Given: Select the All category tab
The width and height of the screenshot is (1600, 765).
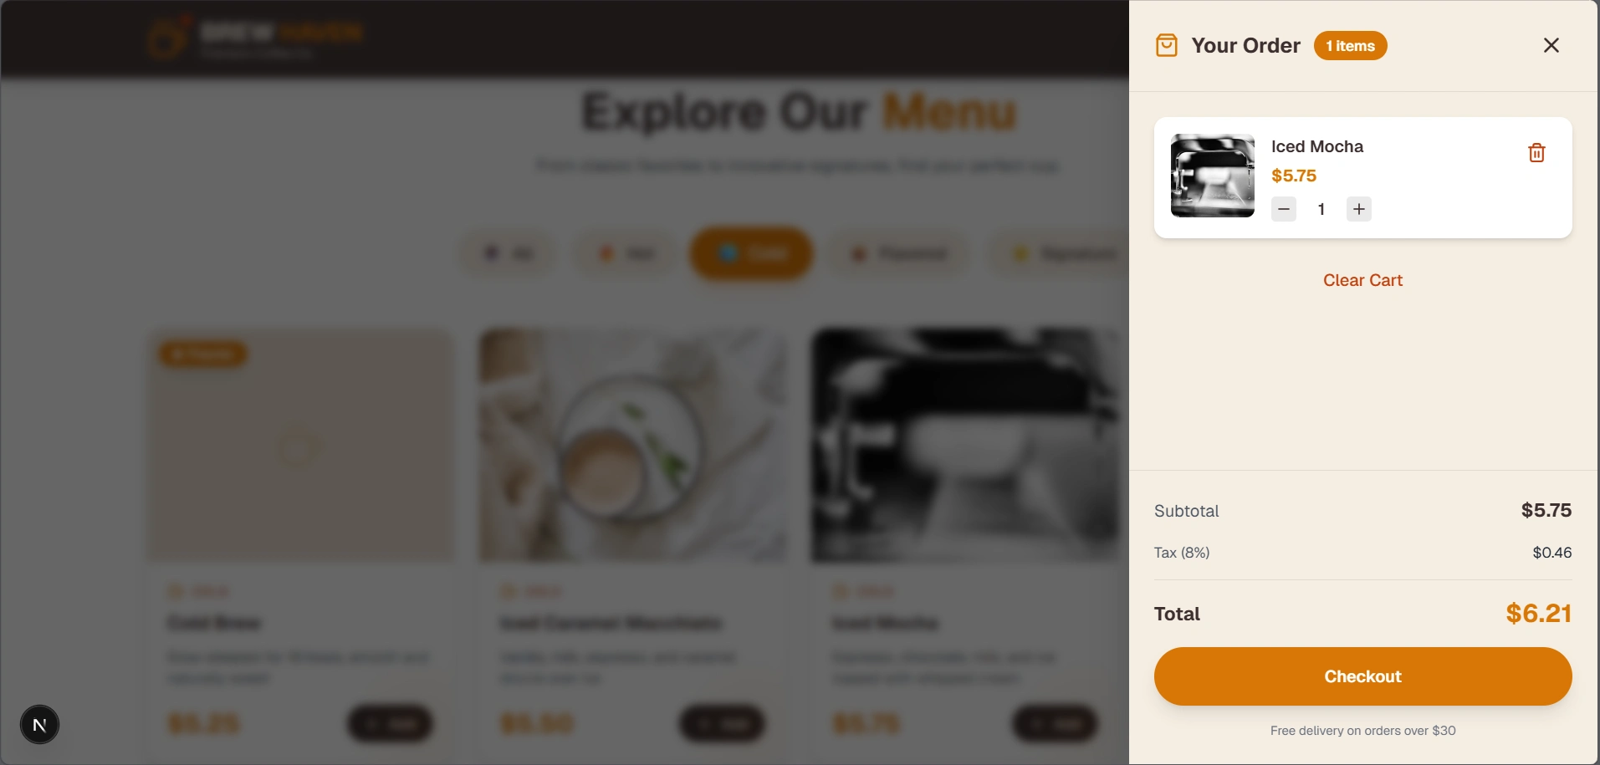Looking at the screenshot, I should click(x=508, y=253).
